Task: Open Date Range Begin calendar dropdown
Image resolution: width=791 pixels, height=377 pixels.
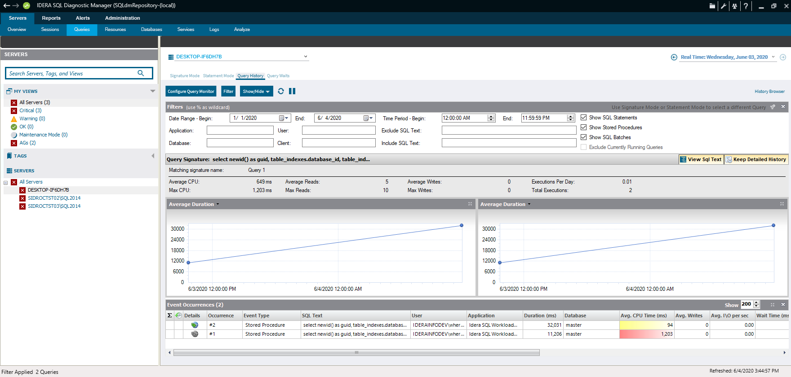Action: [x=284, y=118]
